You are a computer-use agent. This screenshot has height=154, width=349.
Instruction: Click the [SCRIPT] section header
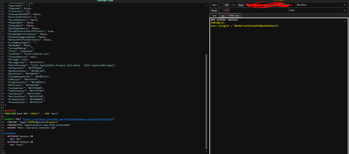click(10, 111)
